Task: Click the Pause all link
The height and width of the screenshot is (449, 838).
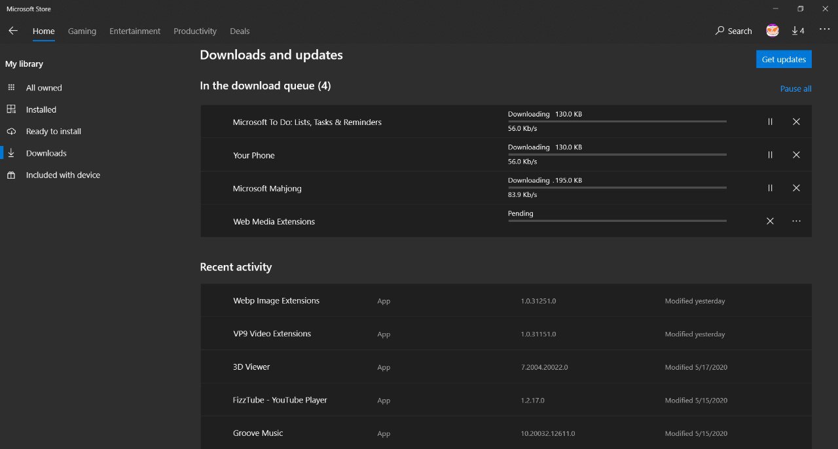Action: pos(795,89)
